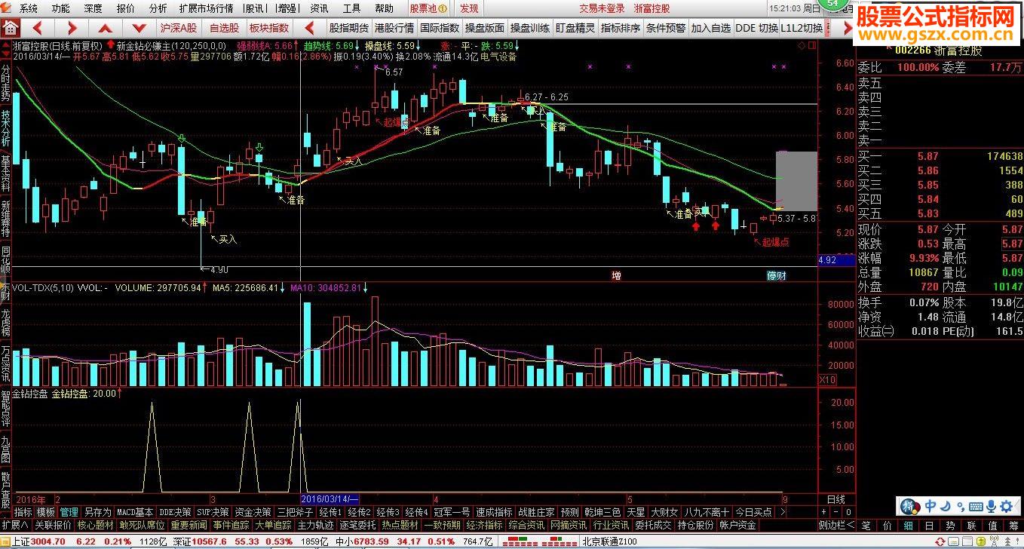Click the microphone icon in IME bar
The width and height of the screenshot is (1024, 549).
[990, 507]
